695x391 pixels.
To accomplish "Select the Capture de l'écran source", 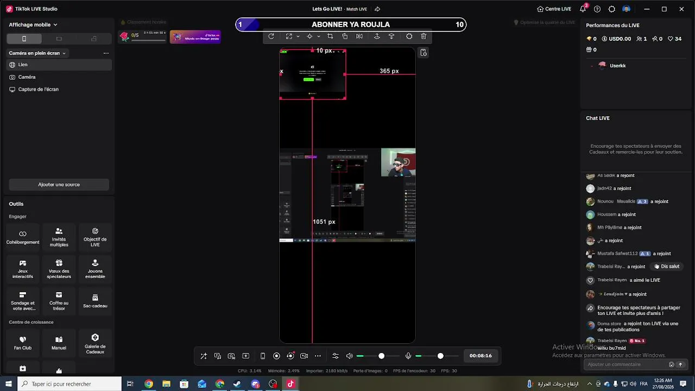I will tap(59, 89).
